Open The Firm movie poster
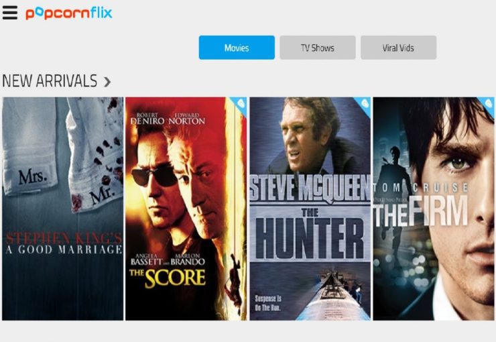 [434, 209]
